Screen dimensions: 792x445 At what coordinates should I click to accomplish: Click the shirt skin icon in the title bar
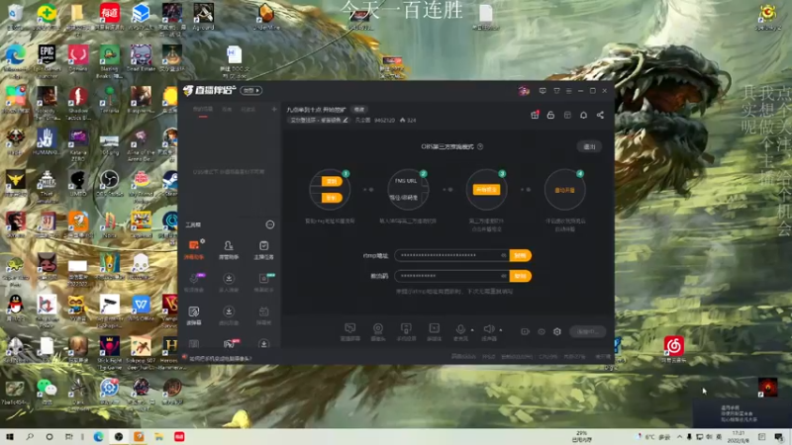coord(556,91)
